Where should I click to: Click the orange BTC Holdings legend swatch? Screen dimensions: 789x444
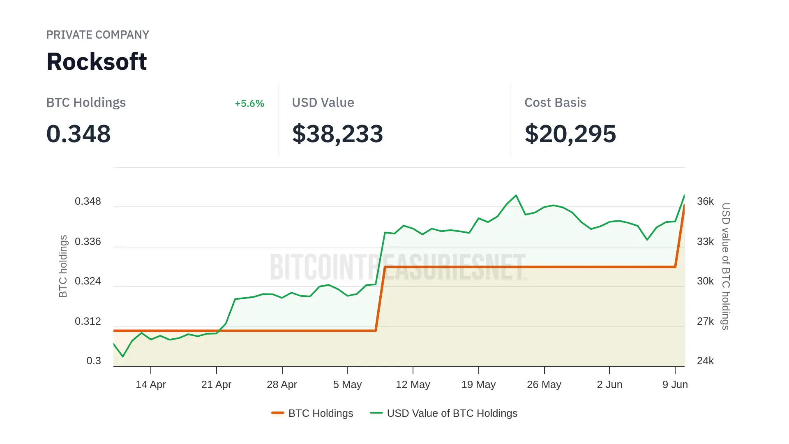point(278,413)
